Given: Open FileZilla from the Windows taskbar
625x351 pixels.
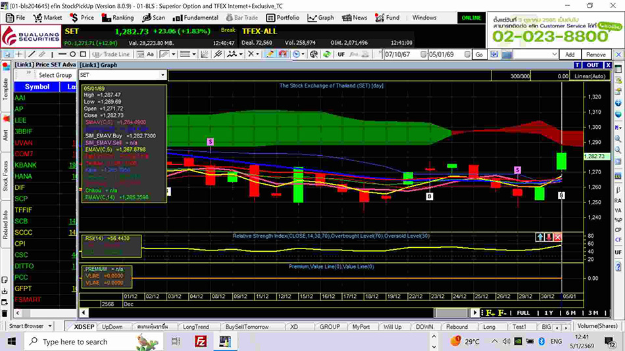Looking at the screenshot, I should coord(202,341).
